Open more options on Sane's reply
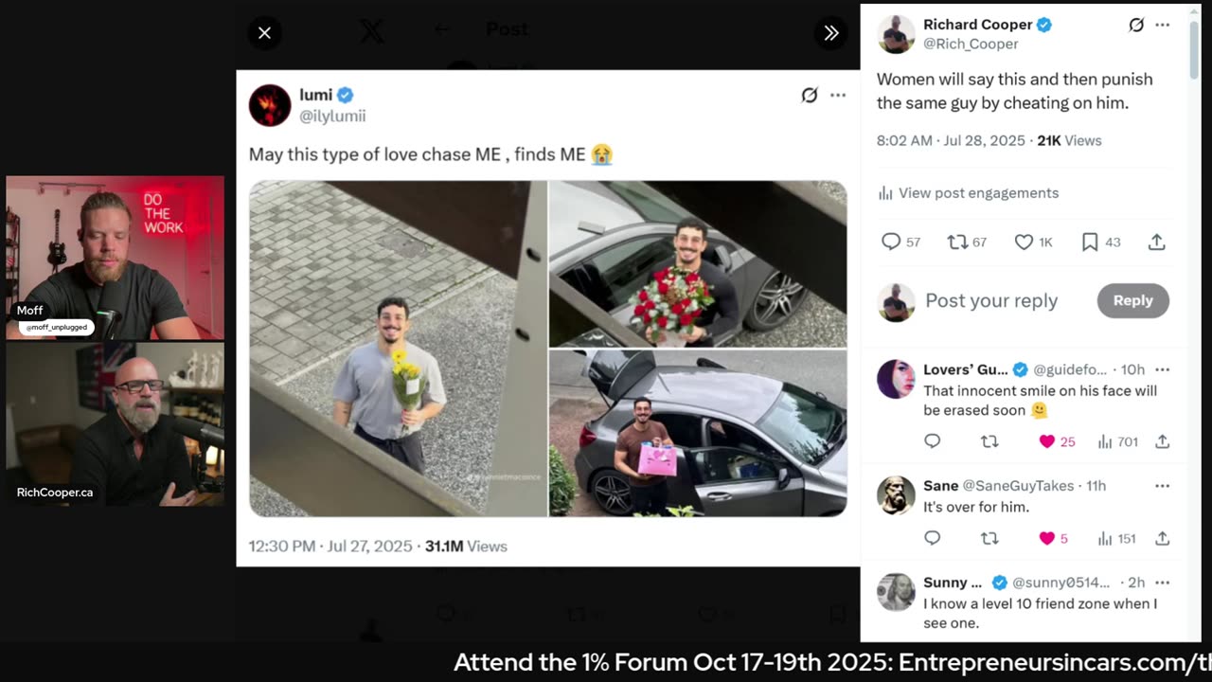Viewport: 1212px width, 682px height. pyautogui.click(x=1163, y=485)
